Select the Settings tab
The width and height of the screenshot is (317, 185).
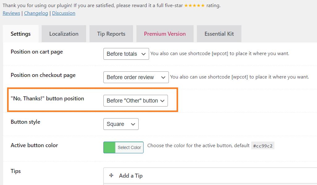[21, 34]
